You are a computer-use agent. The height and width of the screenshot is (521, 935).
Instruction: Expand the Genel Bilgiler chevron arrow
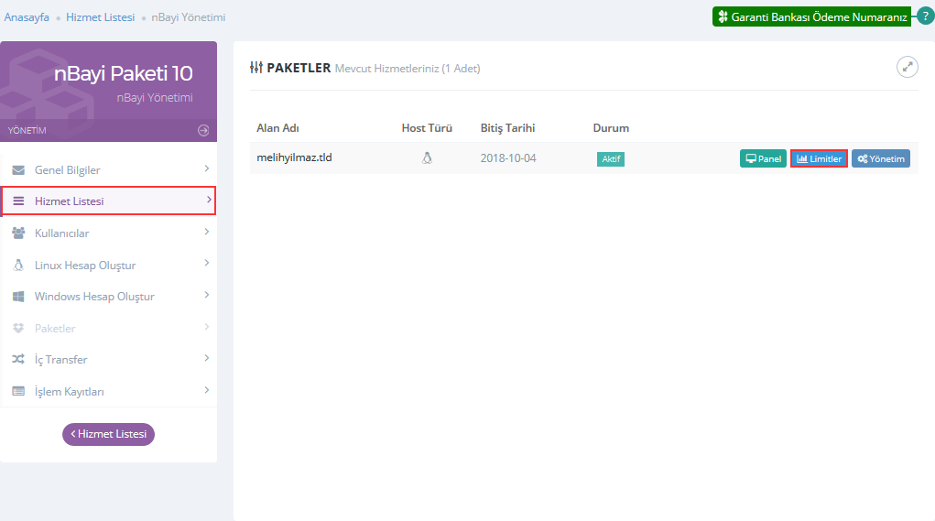(207, 168)
